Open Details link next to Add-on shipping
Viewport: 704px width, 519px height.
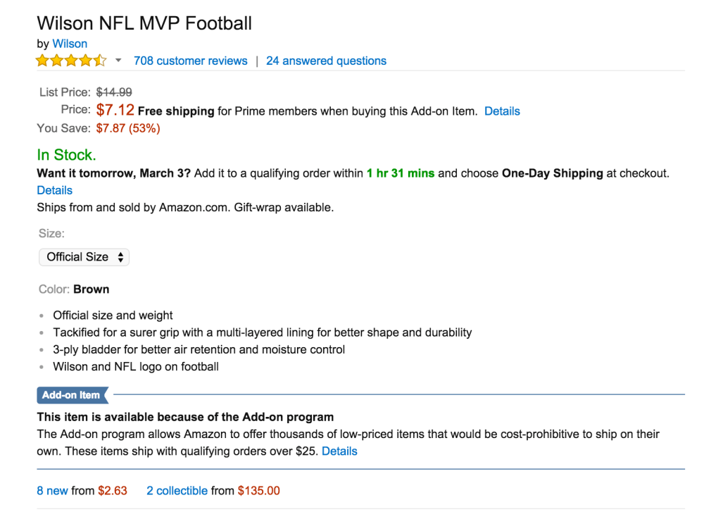click(502, 111)
